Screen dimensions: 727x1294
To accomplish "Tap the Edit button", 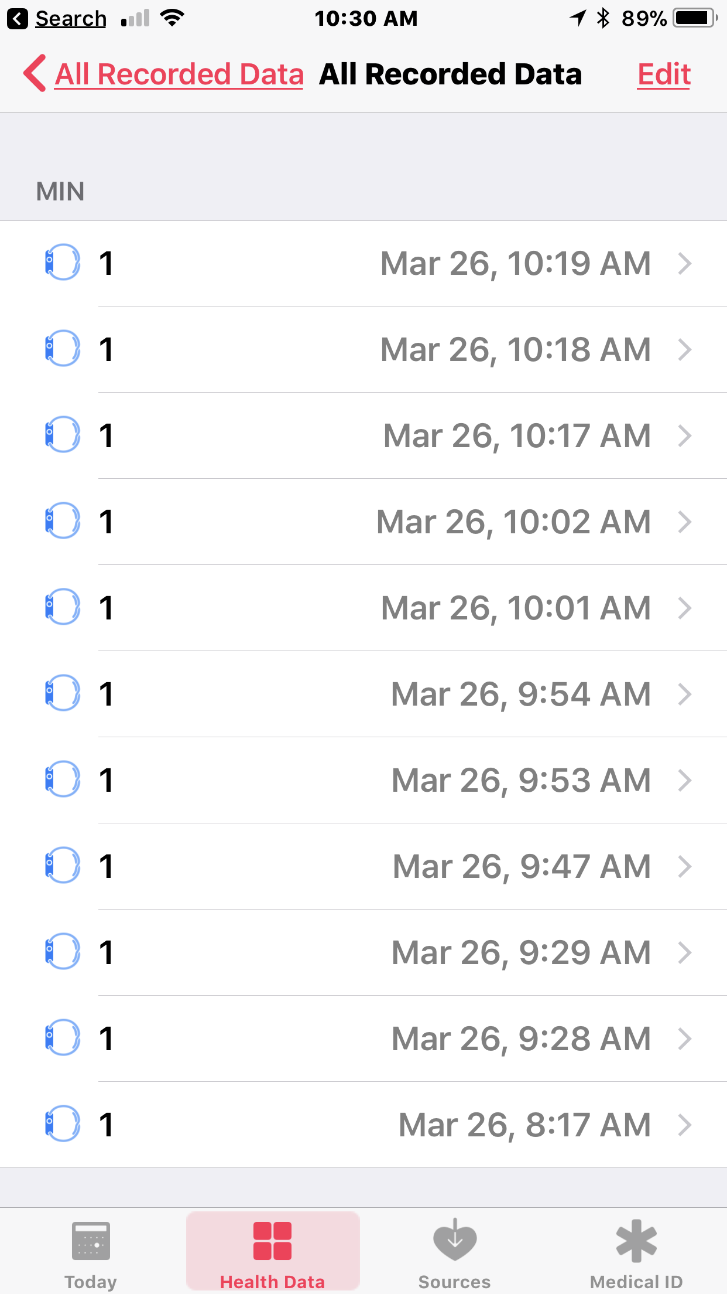I will pos(664,74).
